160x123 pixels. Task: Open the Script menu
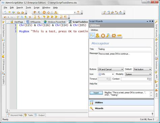click(x=36, y=8)
